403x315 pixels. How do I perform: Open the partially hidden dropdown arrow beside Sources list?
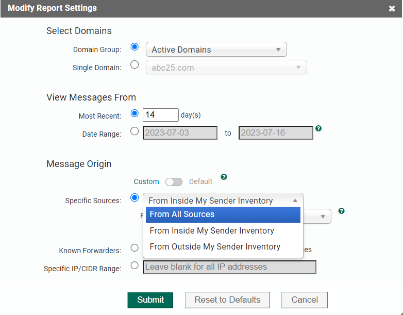pyautogui.click(x=323, y=217)
